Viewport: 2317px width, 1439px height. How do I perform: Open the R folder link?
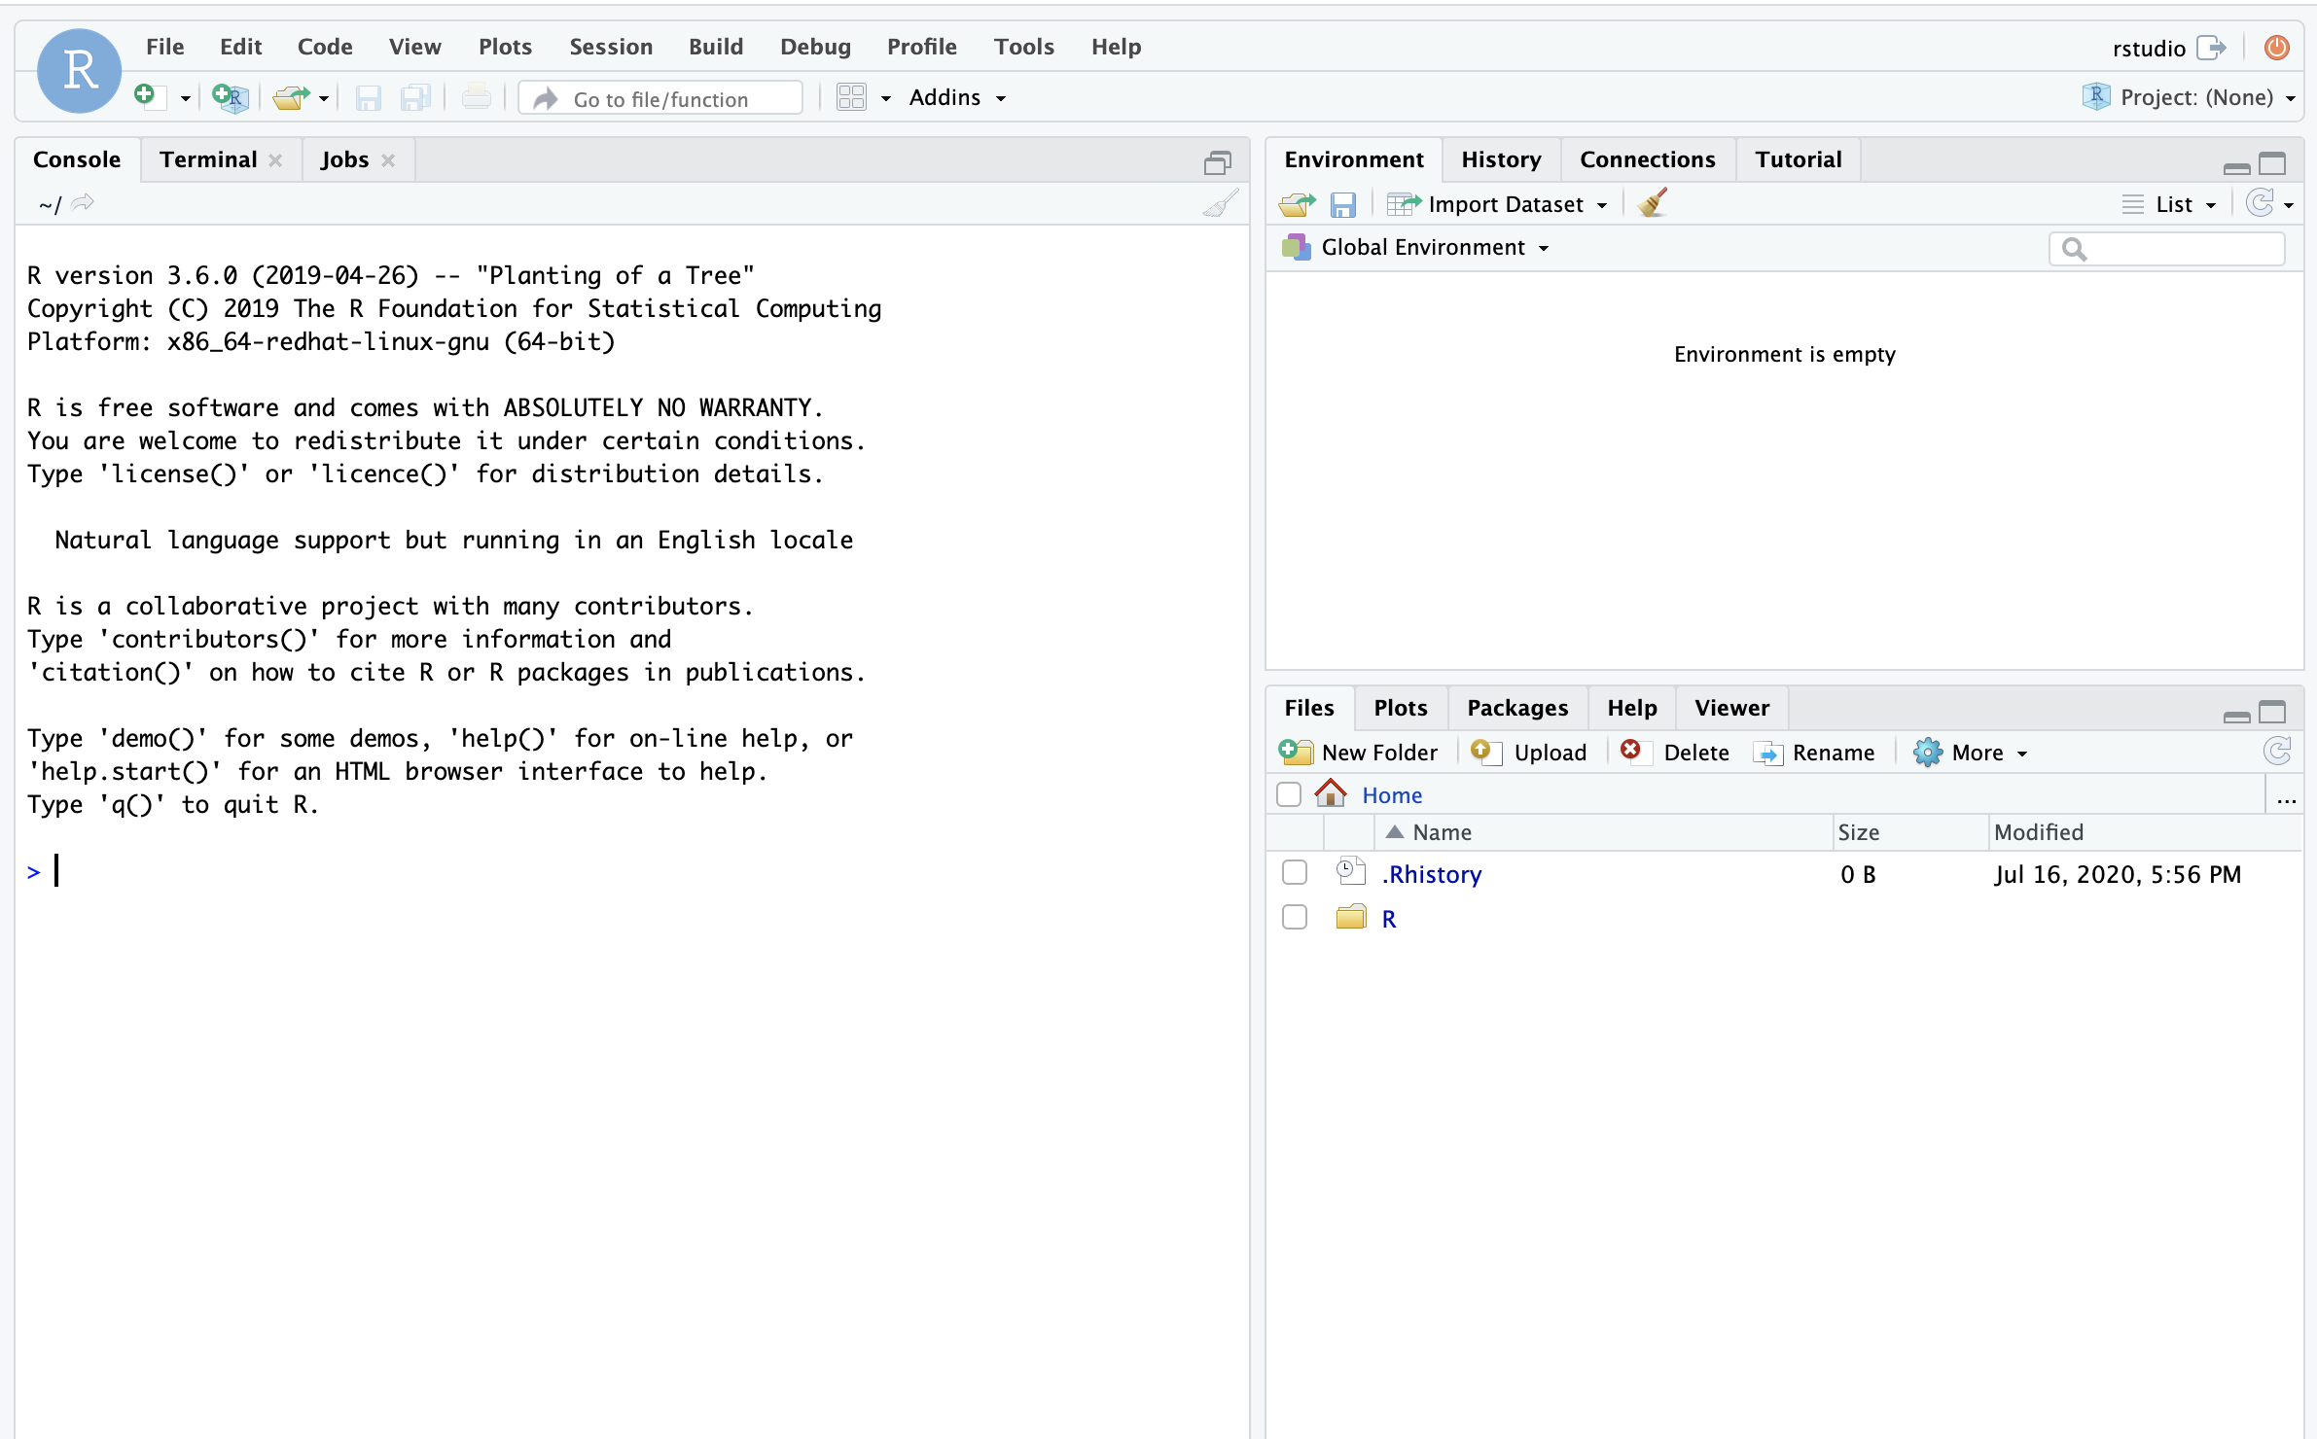1389,919
